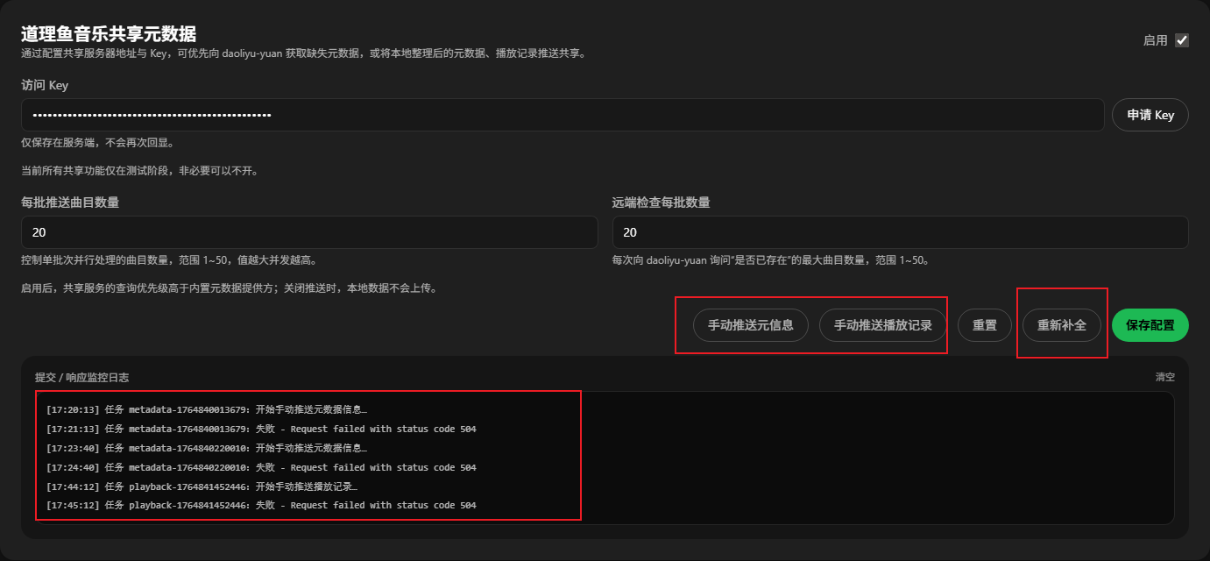Screen dimensions: 1210x561
Task: Click the 访问 Key password field
Action: pyautogui.click(x=563, y=115)
